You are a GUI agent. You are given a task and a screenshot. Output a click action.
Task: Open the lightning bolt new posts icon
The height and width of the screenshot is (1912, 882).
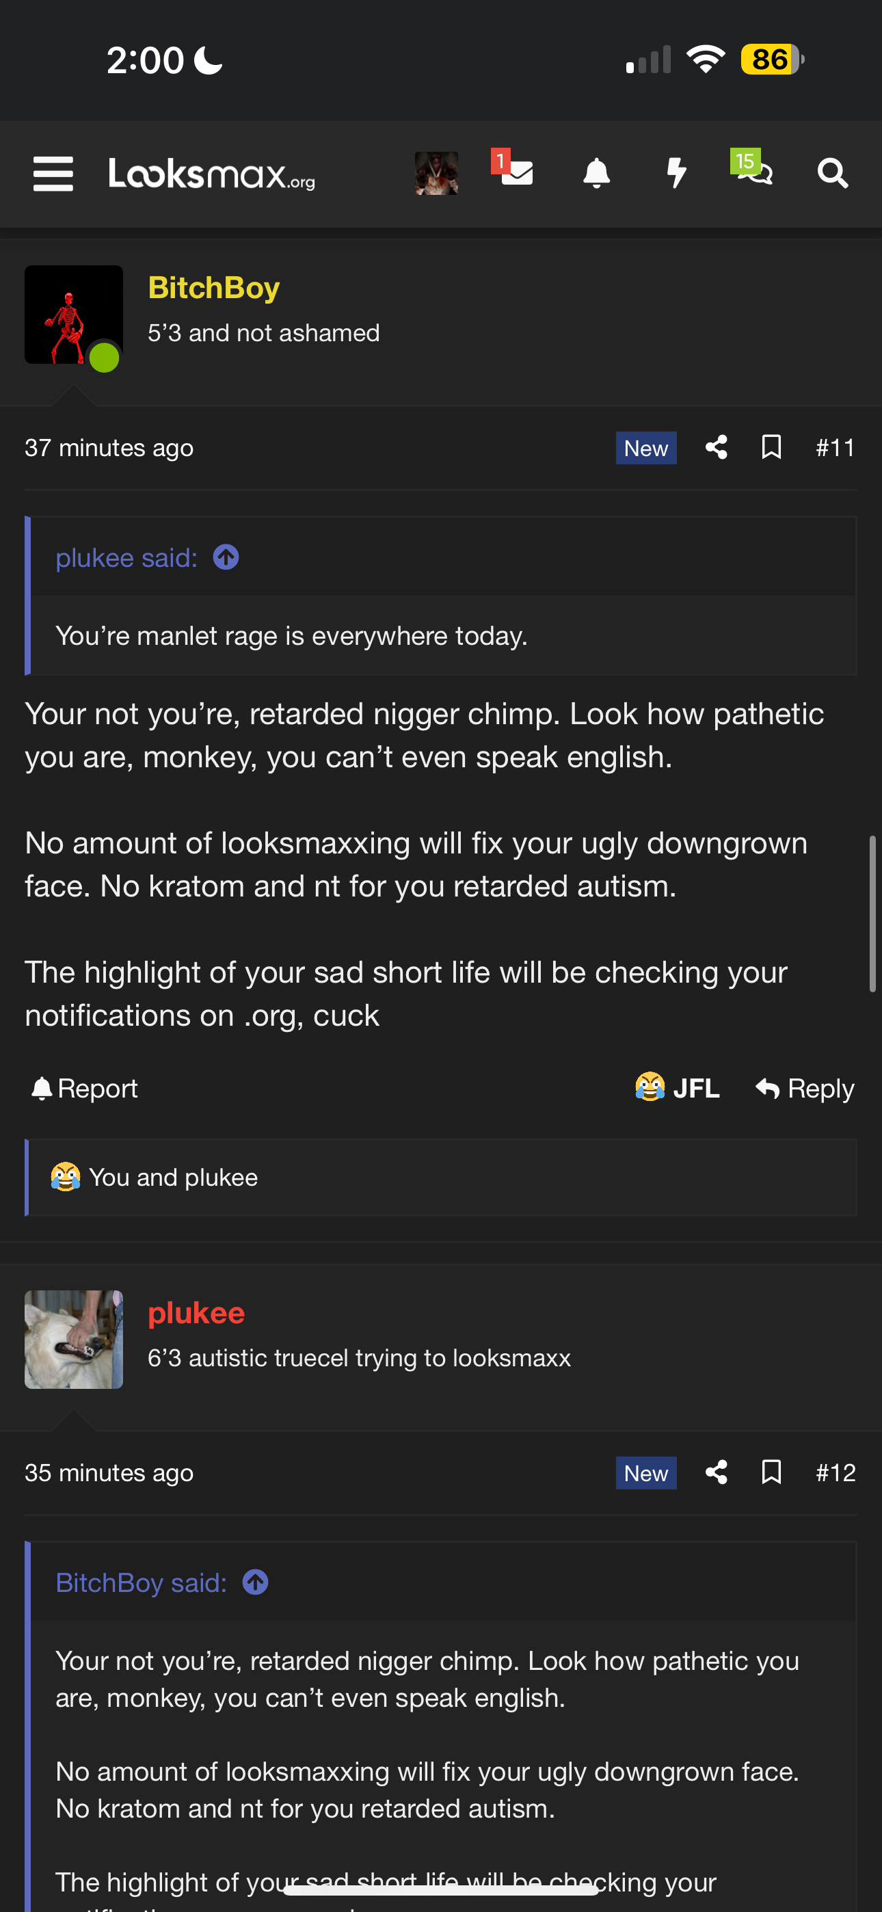pyautogui.click(x=676, y=174)
